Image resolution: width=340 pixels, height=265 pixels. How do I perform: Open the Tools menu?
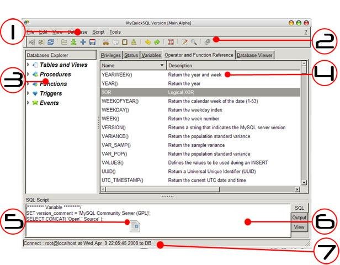click(x=115, y=32)
